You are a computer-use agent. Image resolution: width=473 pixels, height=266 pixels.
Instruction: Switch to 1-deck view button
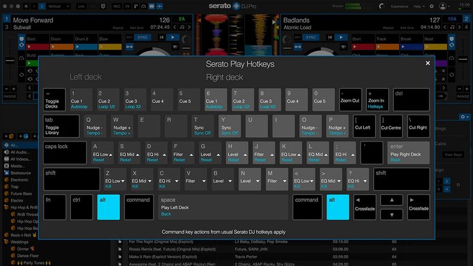click(x=34, y=6)
